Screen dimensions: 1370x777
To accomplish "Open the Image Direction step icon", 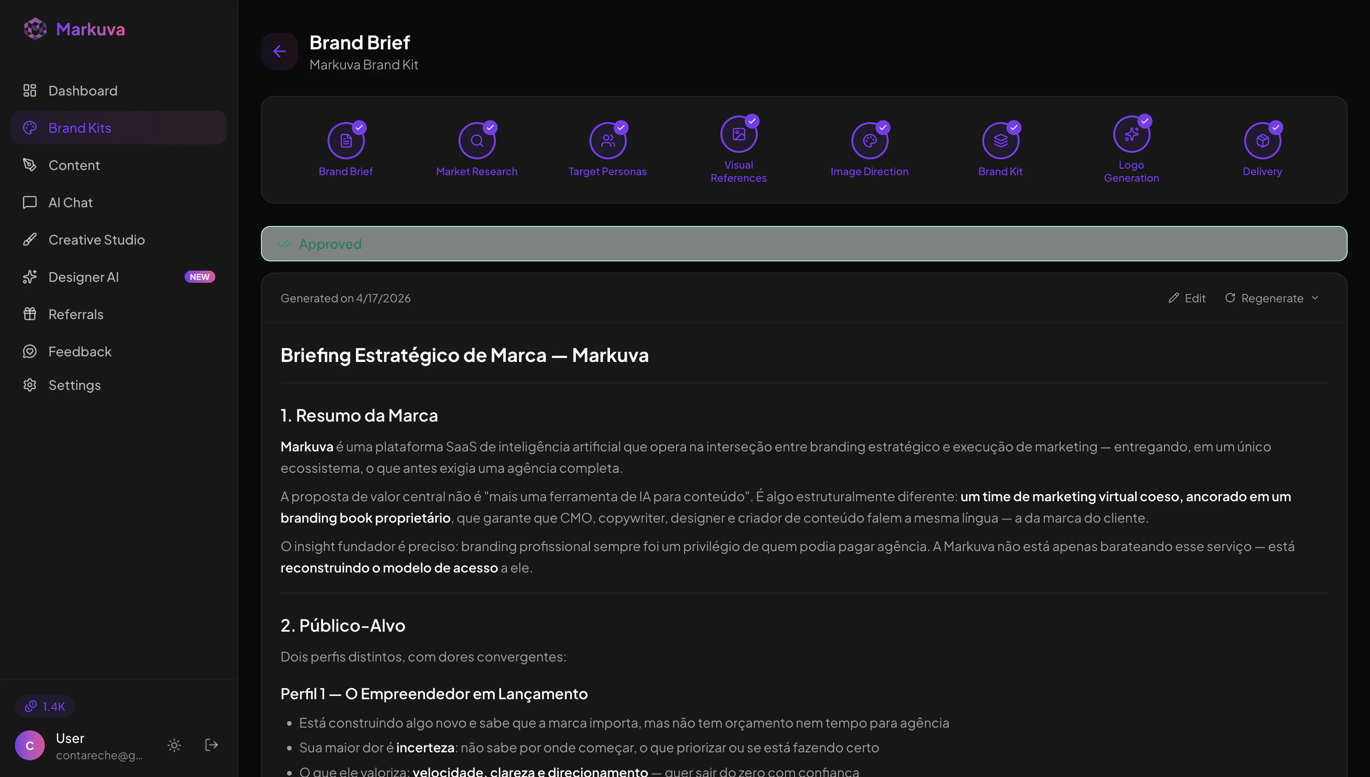I will click(870, 140).
